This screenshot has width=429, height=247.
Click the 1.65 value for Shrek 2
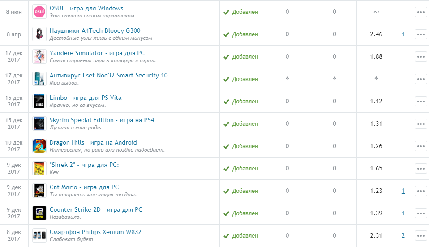[x=376, y=169]
